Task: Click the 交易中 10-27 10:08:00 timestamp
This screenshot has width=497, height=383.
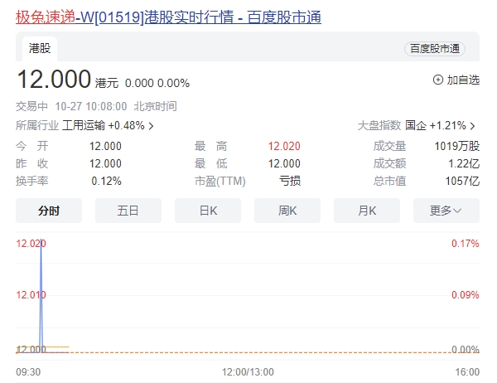Action: 71,106
